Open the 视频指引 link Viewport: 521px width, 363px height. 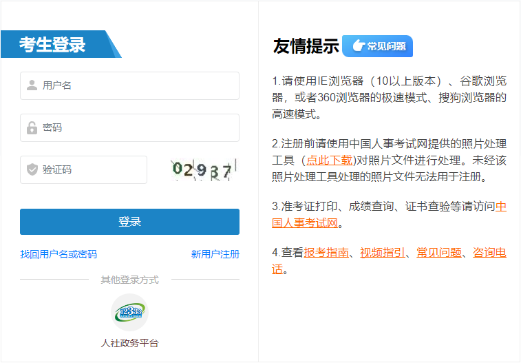click(x=383, y=253)
